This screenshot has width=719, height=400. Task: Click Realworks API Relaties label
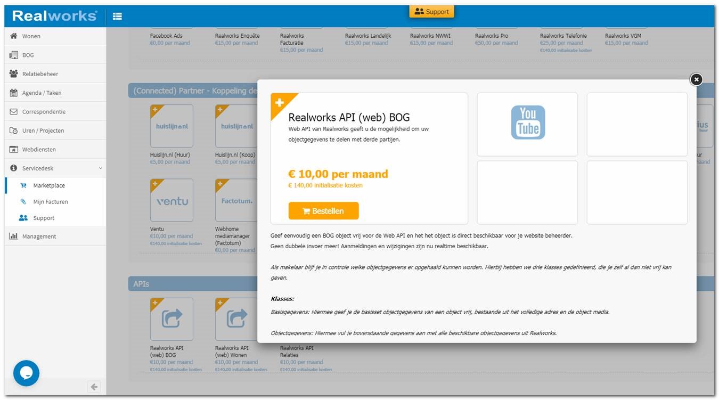tap(297, 351)
